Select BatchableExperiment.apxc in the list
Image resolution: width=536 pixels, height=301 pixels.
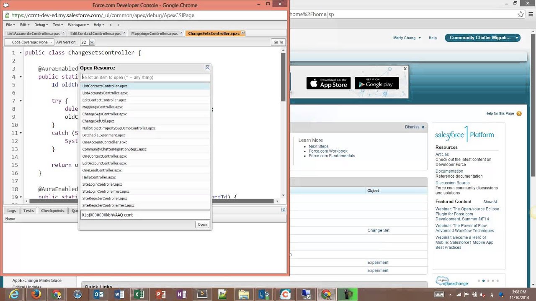point(145,135)
